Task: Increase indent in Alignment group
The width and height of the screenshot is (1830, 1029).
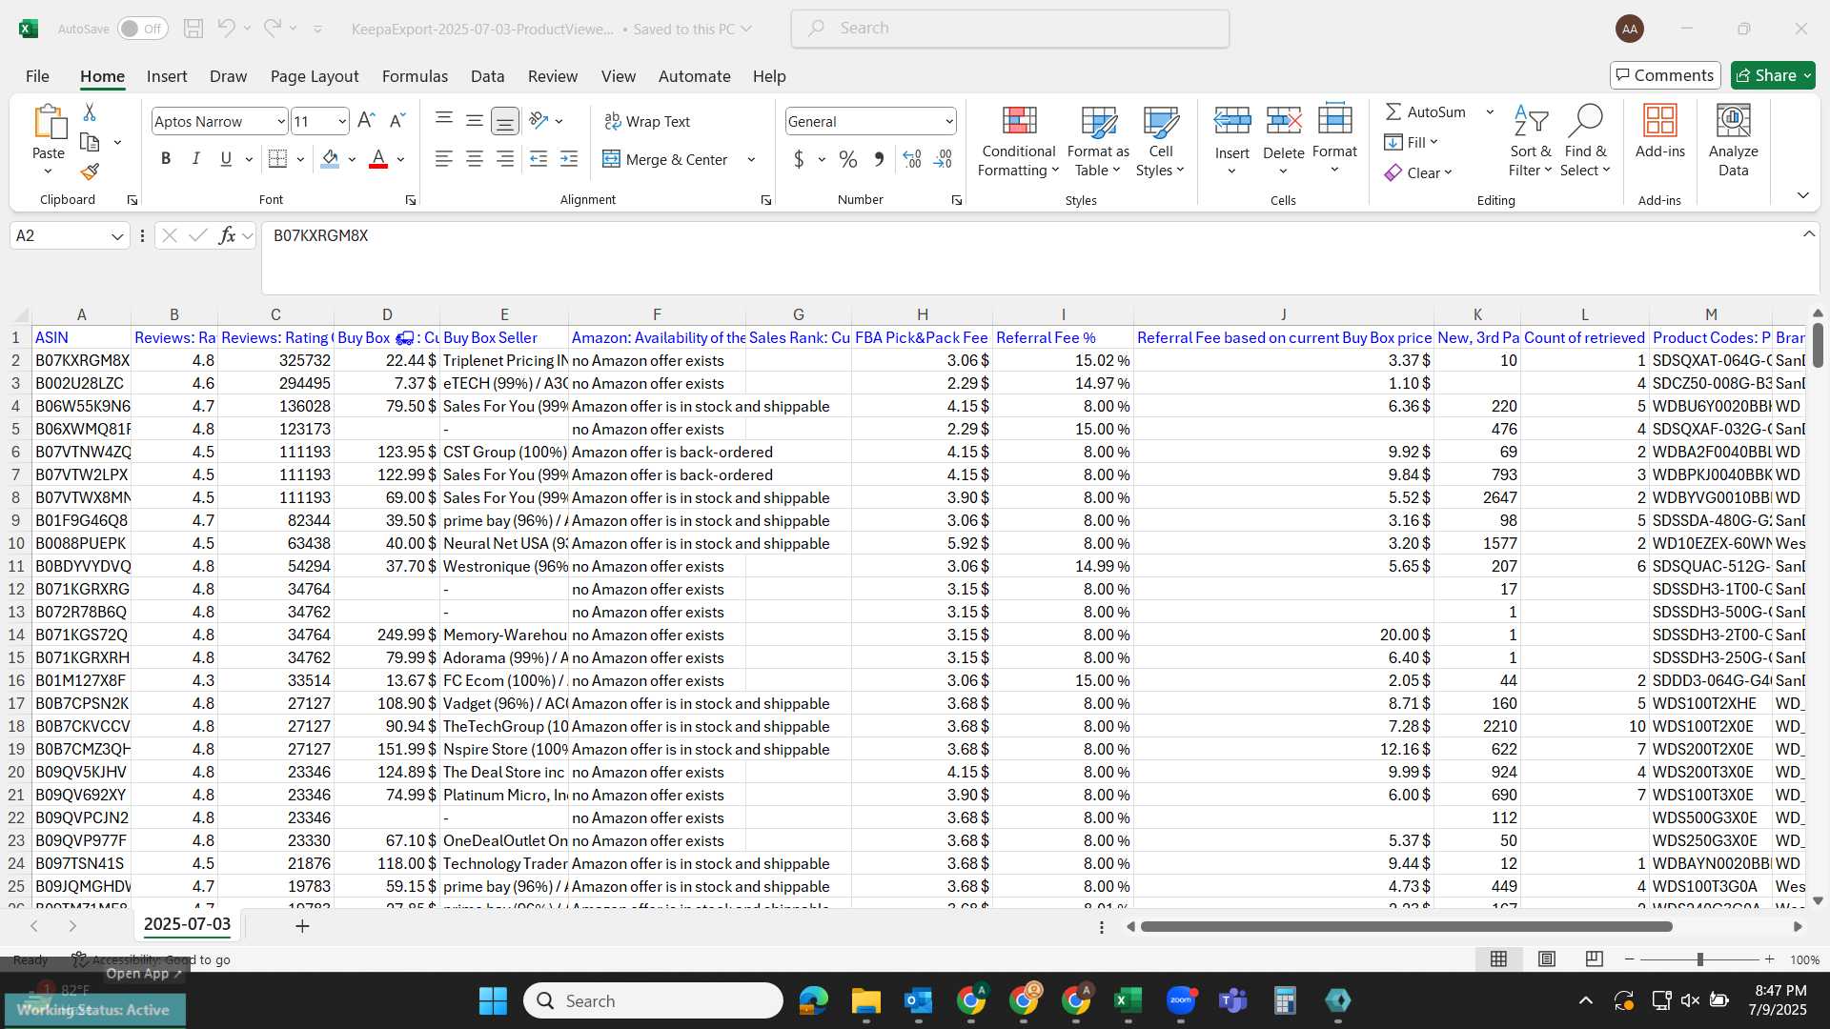Action: (569, 159)
